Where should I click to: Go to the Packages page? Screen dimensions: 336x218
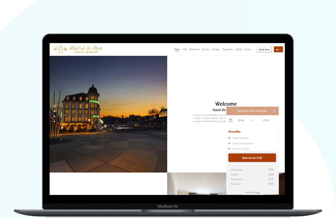[x=216, y=49]
